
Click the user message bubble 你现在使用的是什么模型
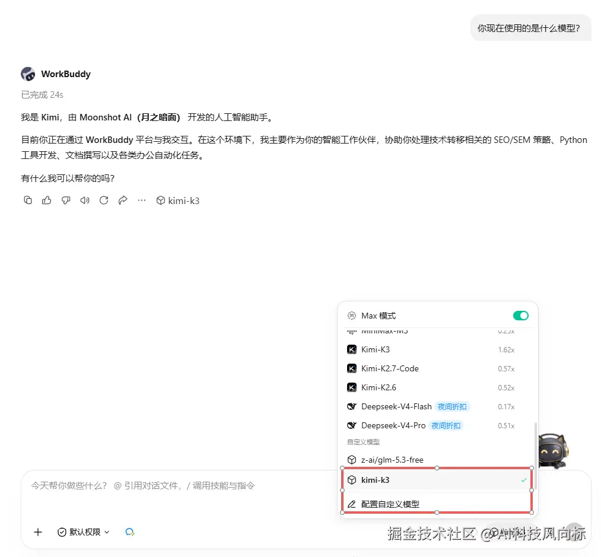tap(530, 28)
